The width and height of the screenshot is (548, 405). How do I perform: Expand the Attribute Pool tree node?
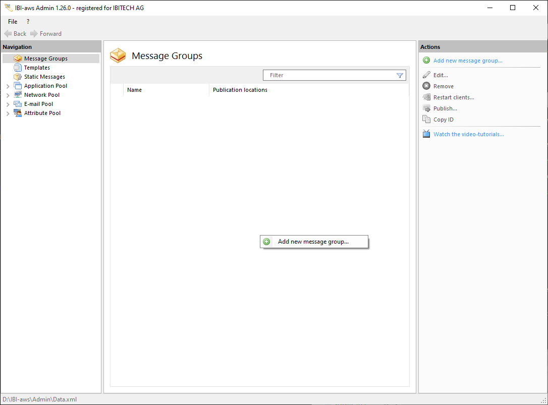[x=8, y=113]
